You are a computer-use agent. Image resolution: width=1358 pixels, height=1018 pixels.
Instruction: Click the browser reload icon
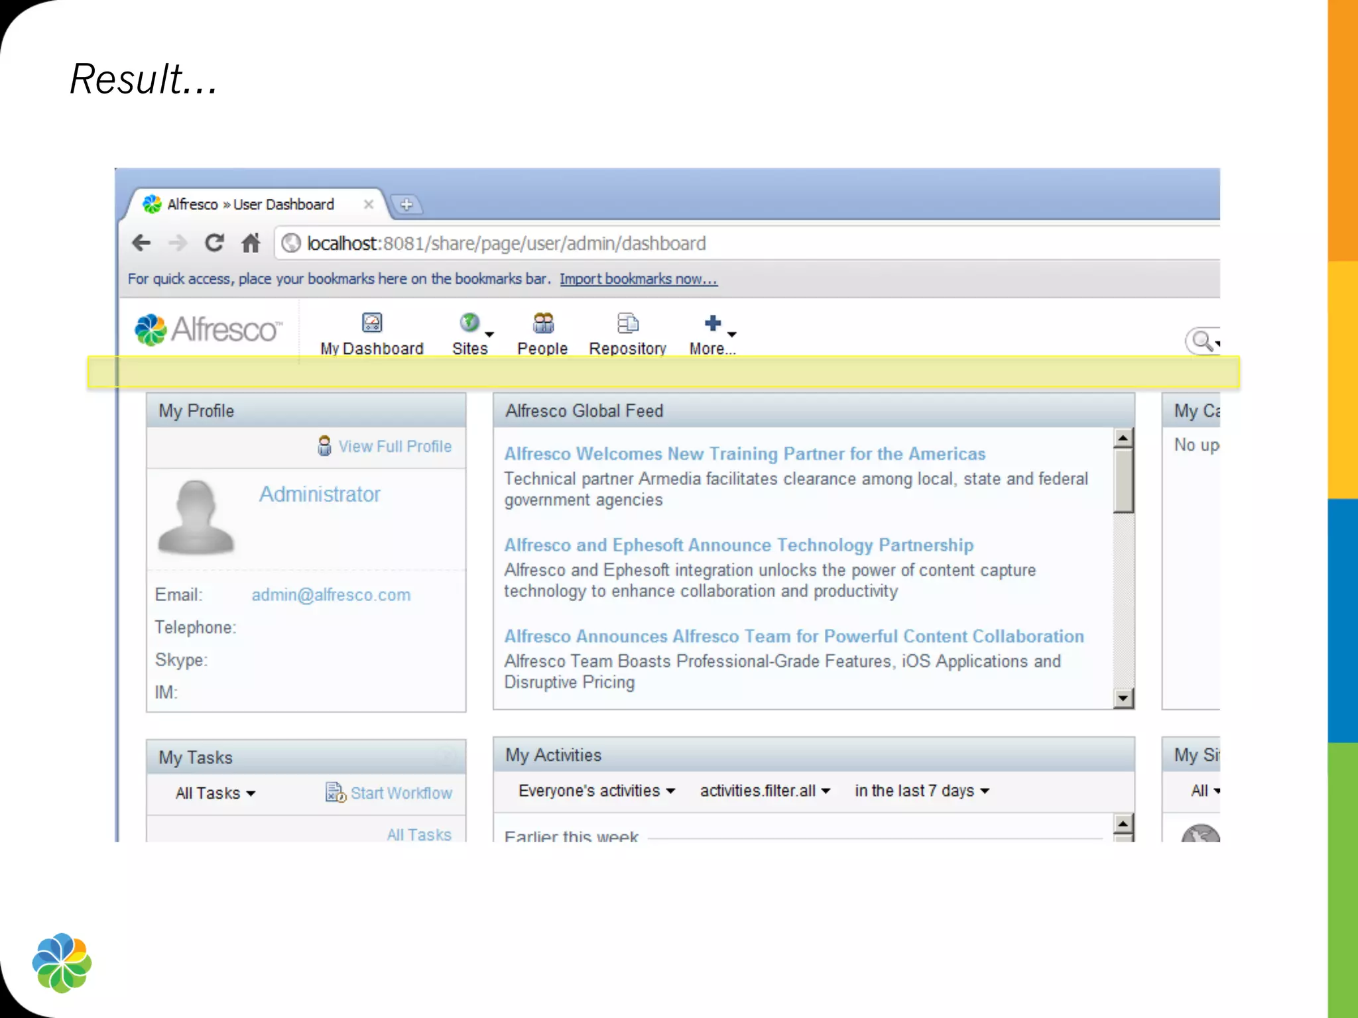pos(214,243)
